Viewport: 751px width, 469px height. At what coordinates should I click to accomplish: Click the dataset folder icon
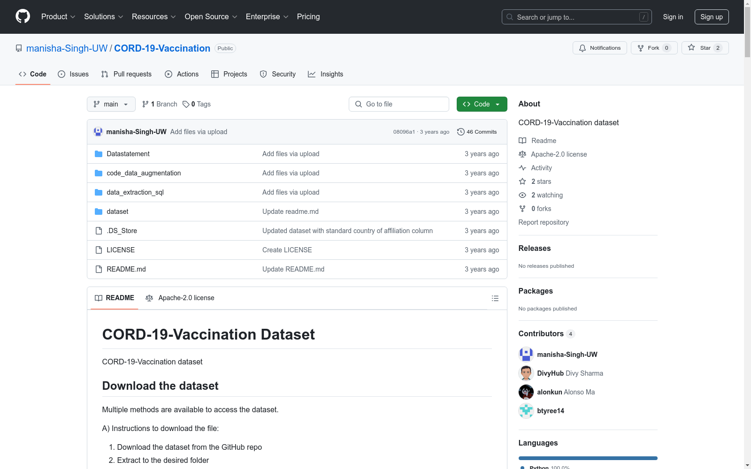pyautogui.click(x=99, y=212)
